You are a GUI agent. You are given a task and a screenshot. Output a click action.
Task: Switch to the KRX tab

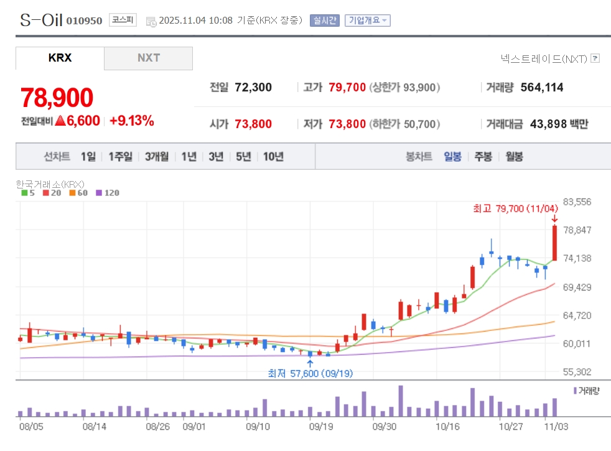(60, 58)
